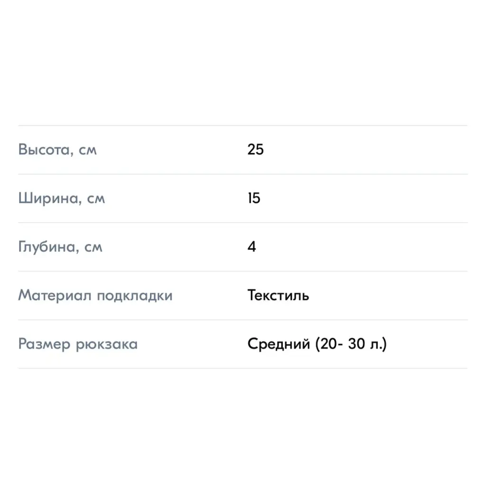The height and width of the screenshot is (486, 486).
Task: Click the word подкладки
Action: pyautogui.click(x=135, y=296)
